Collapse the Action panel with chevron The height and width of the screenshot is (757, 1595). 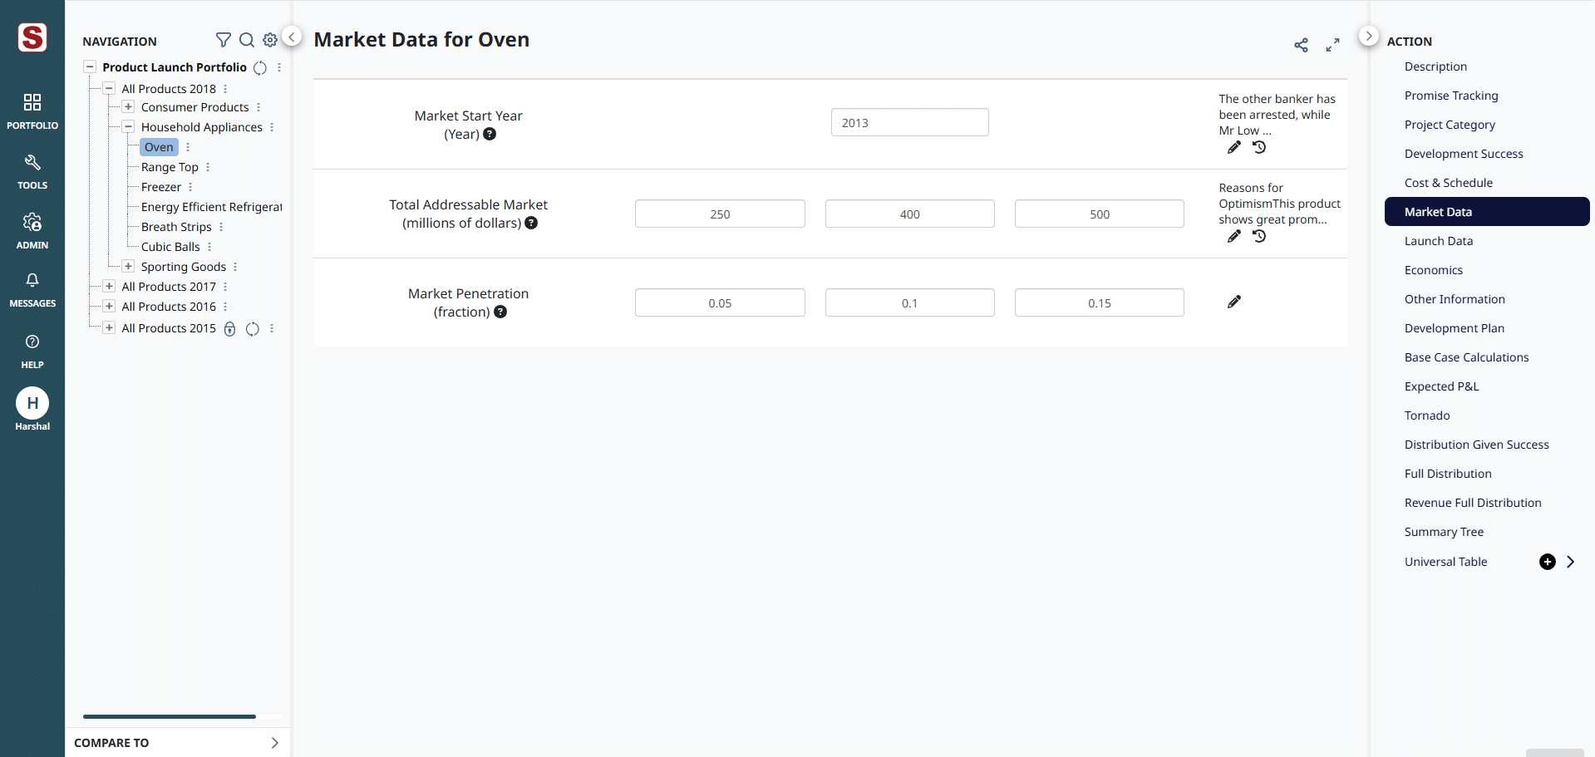click(1368, 37)
